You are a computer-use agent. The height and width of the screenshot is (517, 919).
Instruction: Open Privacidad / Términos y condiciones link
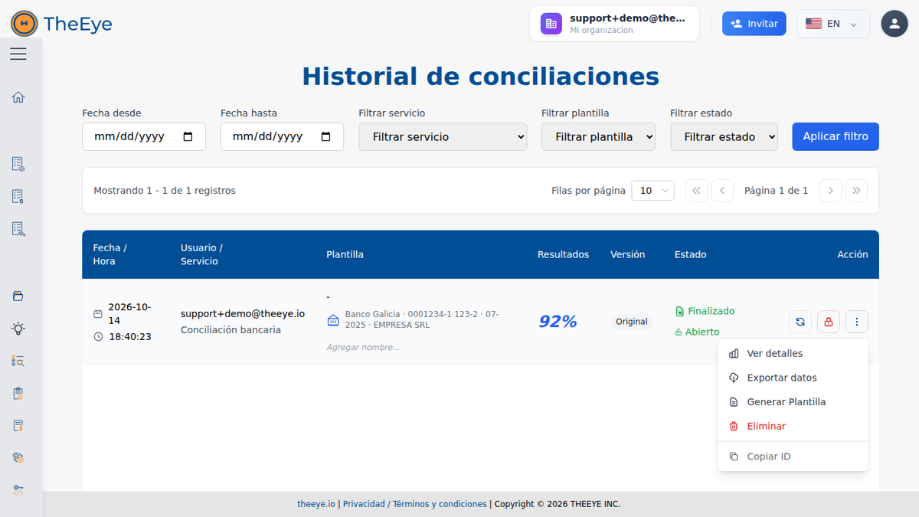click(414, 504)
